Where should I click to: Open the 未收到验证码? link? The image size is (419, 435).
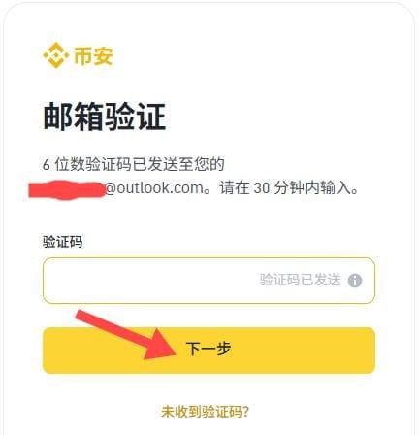(205, 412)
